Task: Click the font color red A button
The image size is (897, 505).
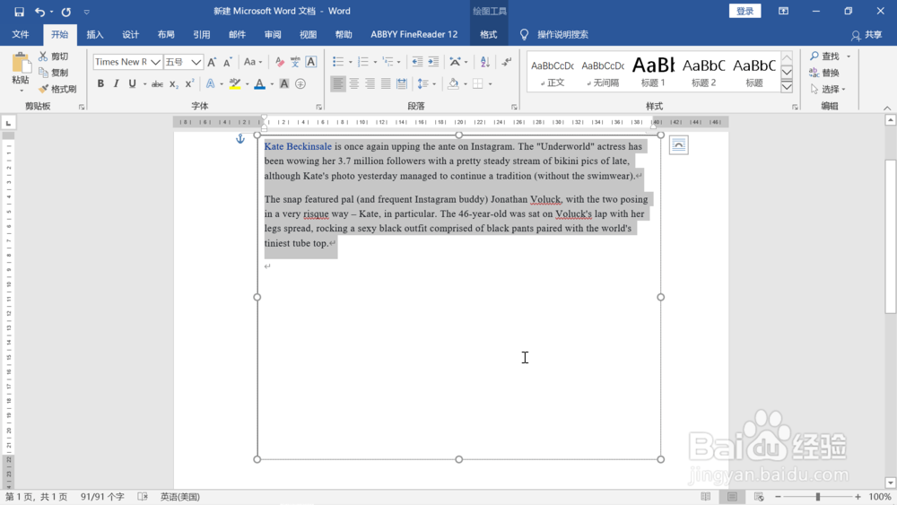Action: pos(260,83)
